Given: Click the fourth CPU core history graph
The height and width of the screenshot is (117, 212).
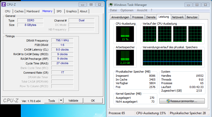Looking at the screenshot, I should point(195,34).
